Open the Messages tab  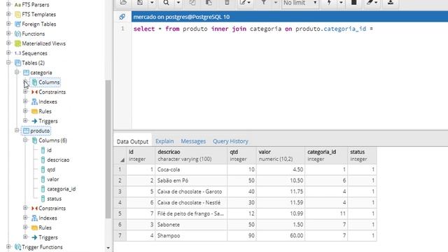pyautogui.click(x=193, y=141)
